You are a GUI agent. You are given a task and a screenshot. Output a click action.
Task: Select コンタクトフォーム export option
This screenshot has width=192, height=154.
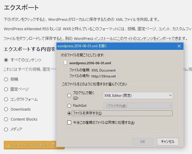6,99
